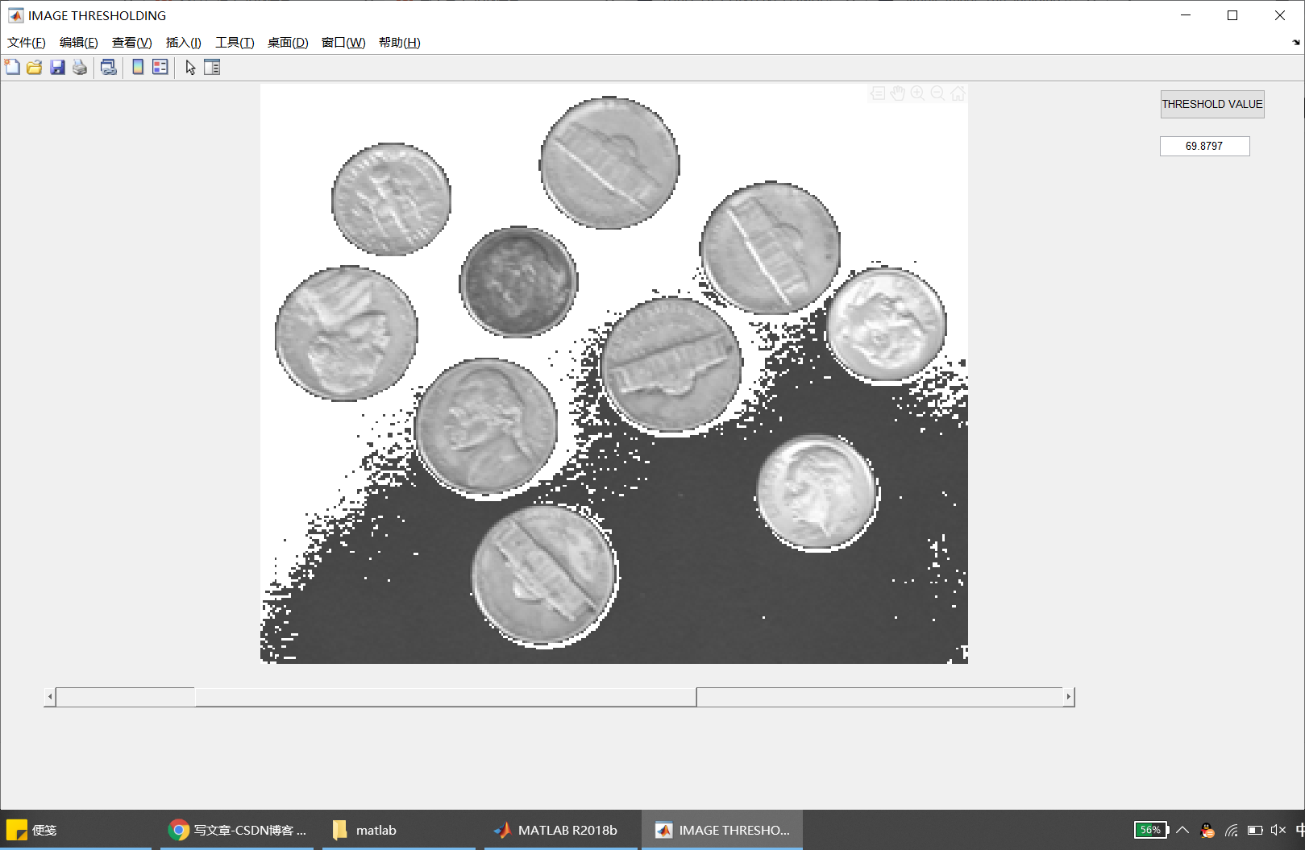This screenshot has width=1305, height=850.
Task: Open the 窗口(W) menu
Action: pos(343,43)
